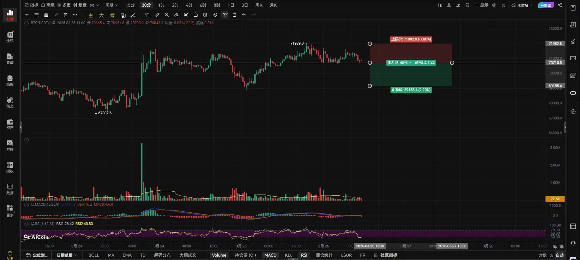Toggle the KDJ indicator
This screenshot has height=260, width=580.
click(x=289, y=255)
